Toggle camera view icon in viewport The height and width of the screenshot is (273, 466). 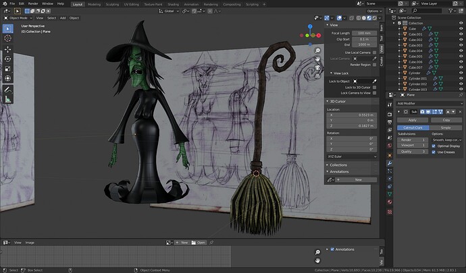coord(317,67)
